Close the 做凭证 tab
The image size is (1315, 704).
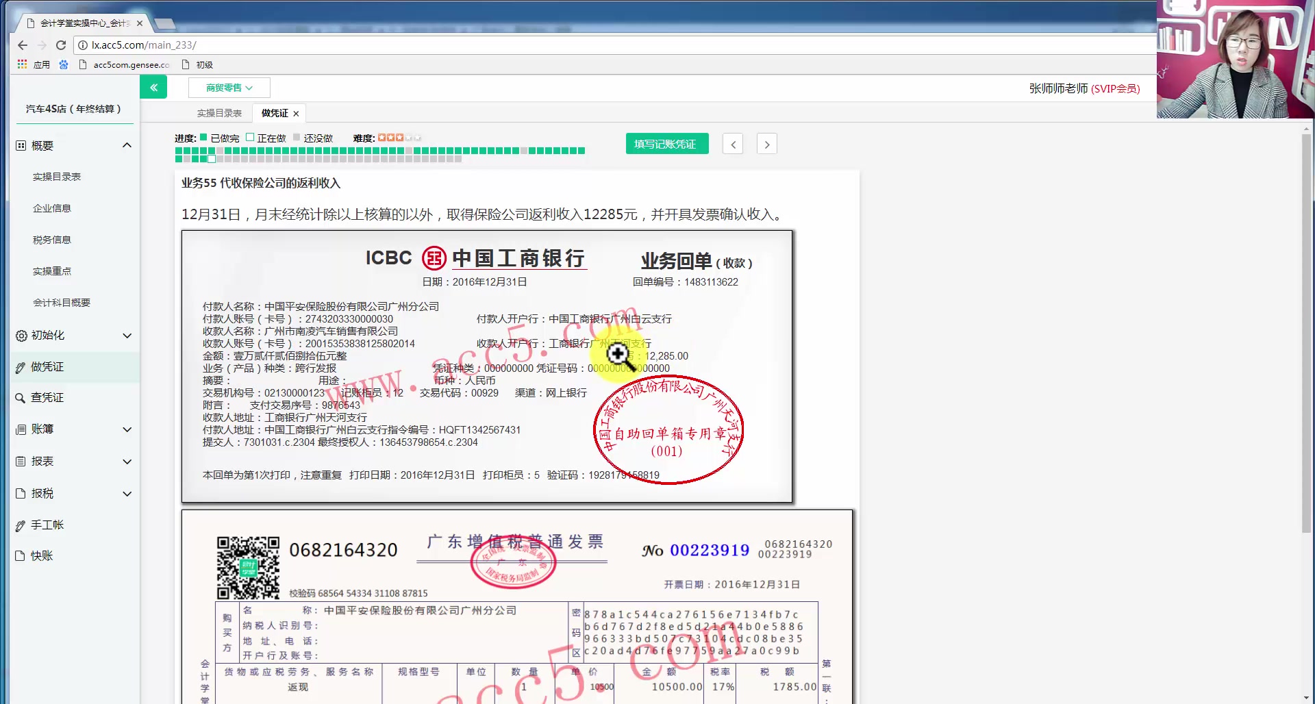(296, 114)
